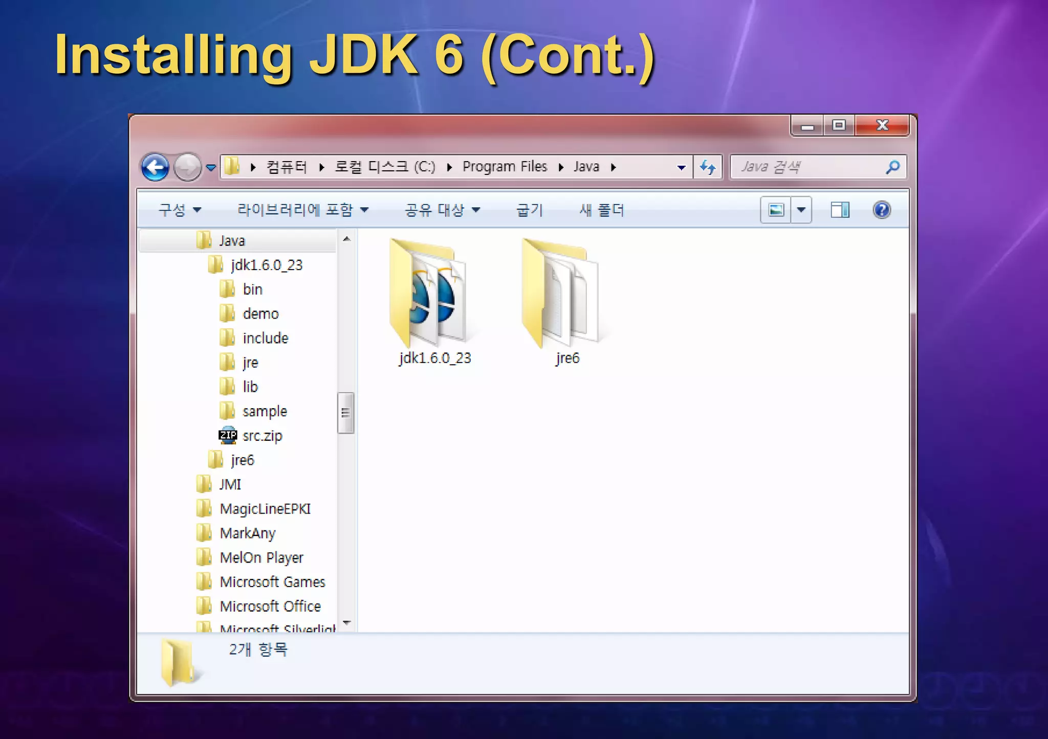1048x739 pixels.
Task: Select Microsoft Games in the tree
Action: click(x=272, y=582)
